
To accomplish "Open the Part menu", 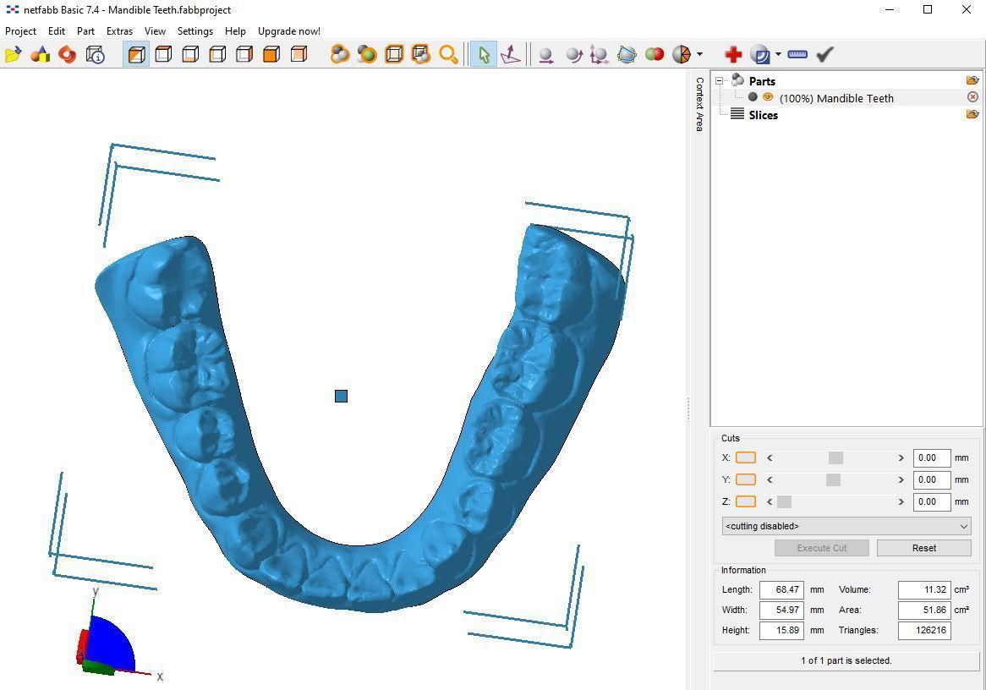I will coord(85,30).
